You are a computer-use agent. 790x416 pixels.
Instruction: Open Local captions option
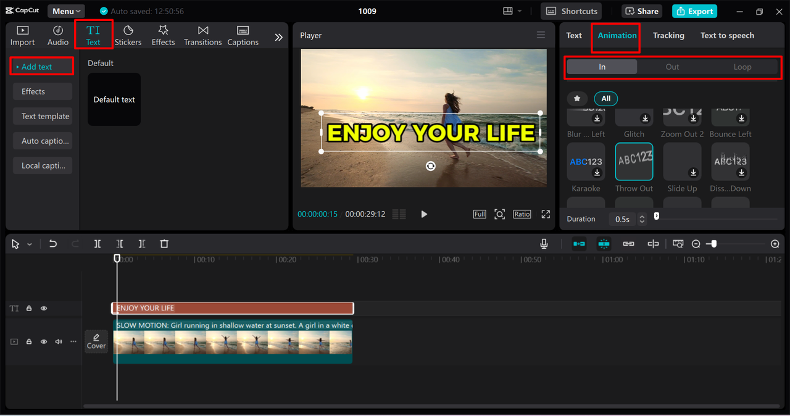pyautogui.click(x=42, y=165)
